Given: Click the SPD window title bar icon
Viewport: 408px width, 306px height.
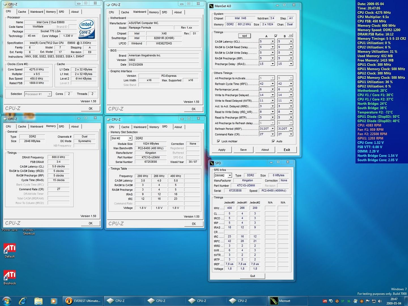Looking at the screenshot, I should tap(212, 163).
